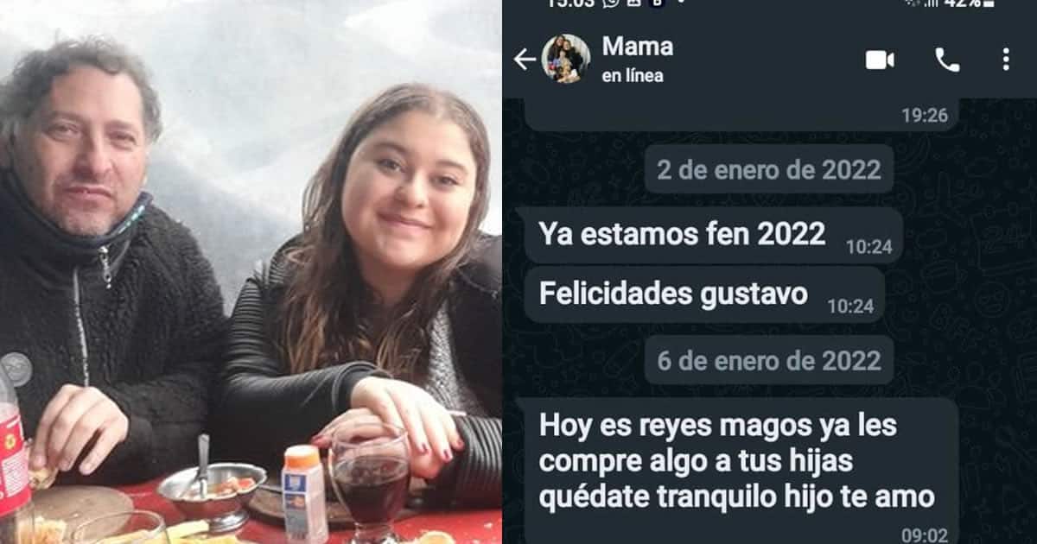Open Mama's round profile picture
Image resolution: width=1037 pixels, height=544 pixels.
pos(566,59)
